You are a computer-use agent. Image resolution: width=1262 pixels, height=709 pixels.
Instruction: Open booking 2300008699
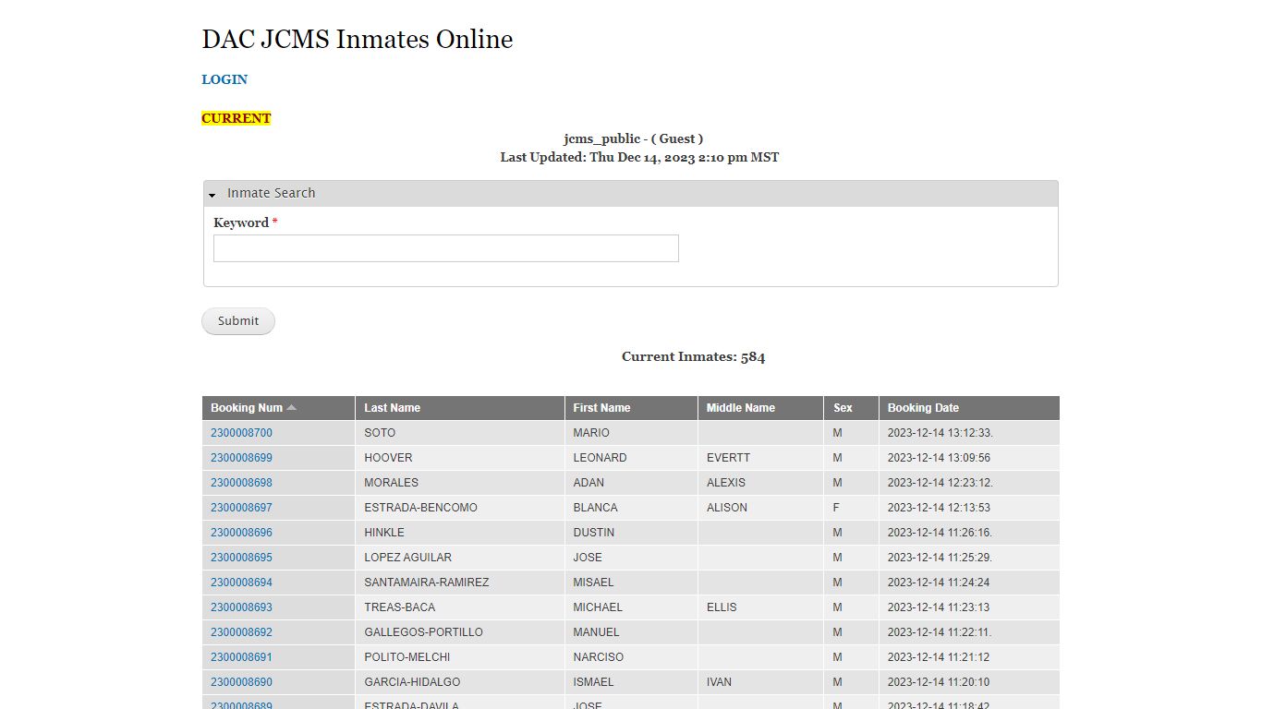[241, 458]
